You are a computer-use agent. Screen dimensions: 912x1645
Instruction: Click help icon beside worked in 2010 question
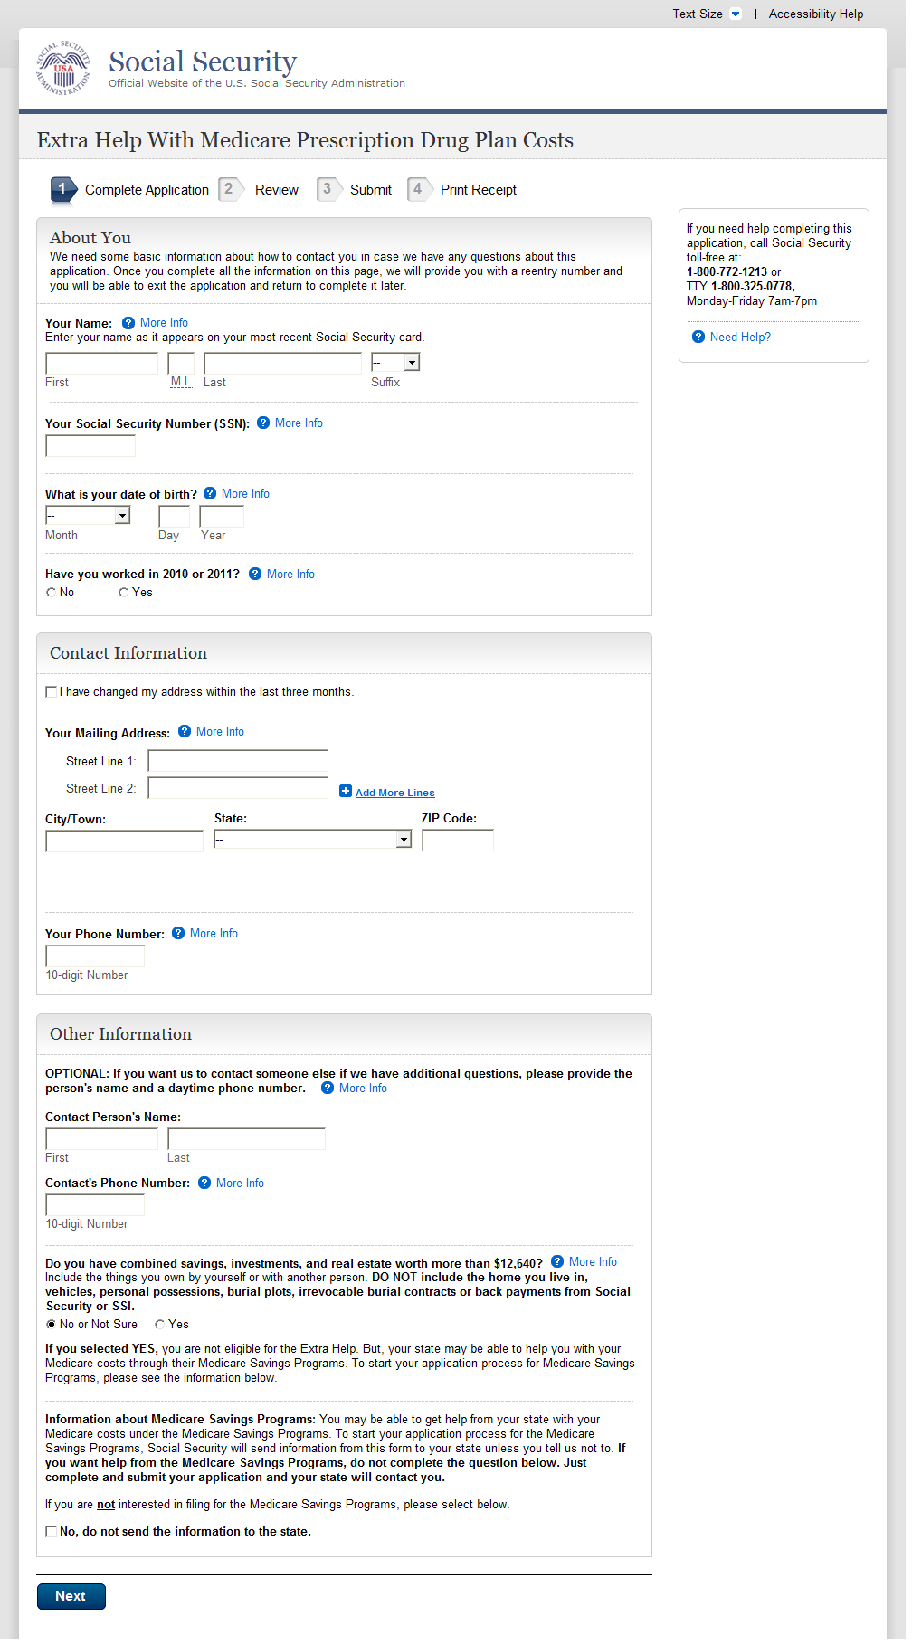tap(255, 575)
